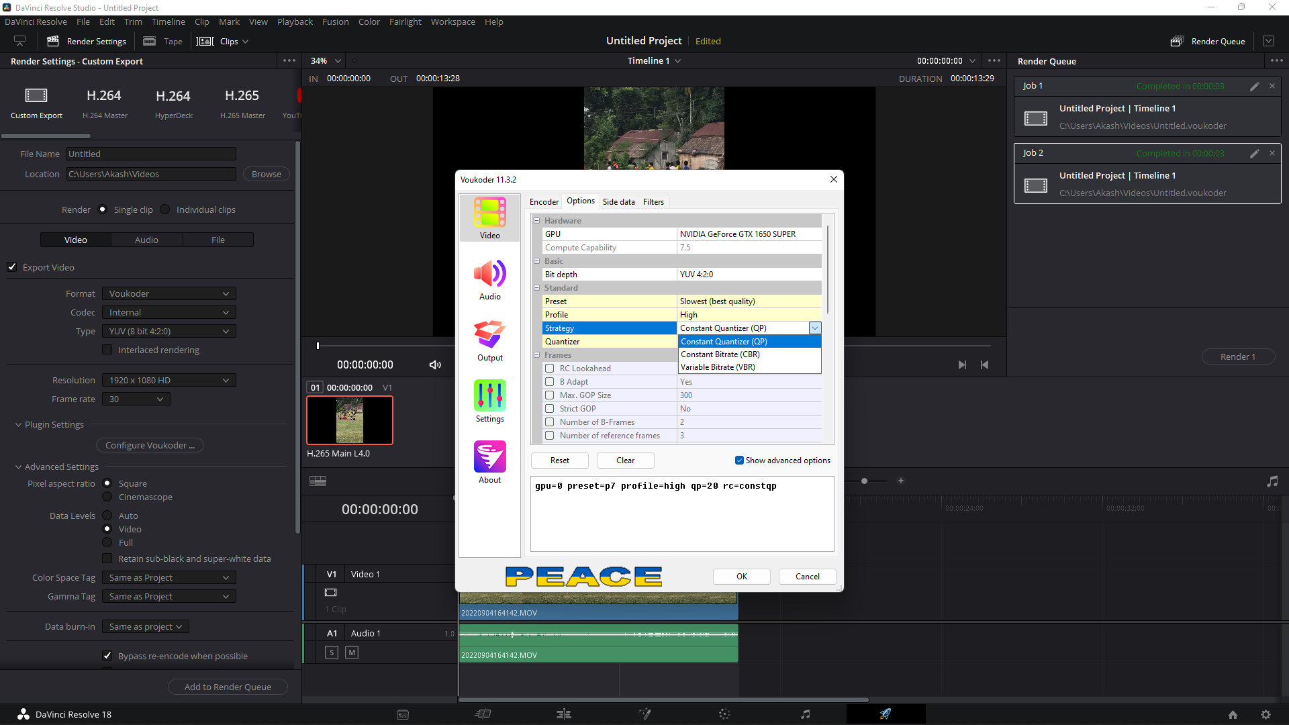Image resolution: width=1289 pixels, height=725 pixels.
Task: Open Voukoder Video section
Action: pyautogui.click(x=489, y=218)
